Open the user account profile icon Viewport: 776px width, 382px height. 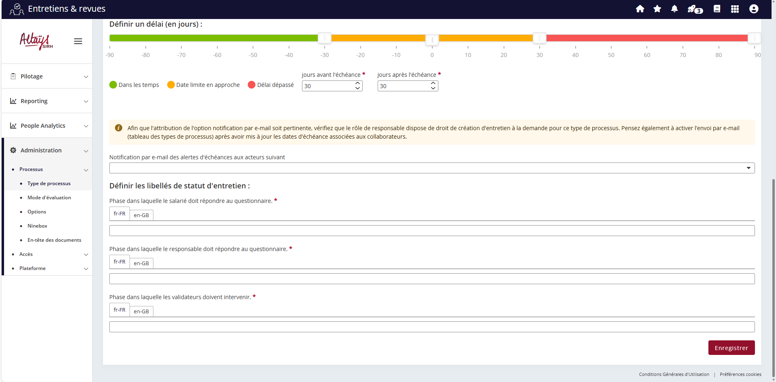[753, 9]
